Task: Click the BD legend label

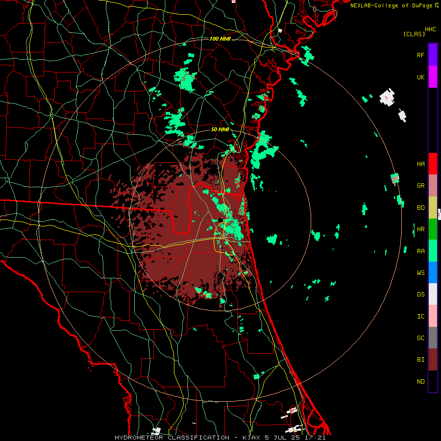Action: coord(421,208)
